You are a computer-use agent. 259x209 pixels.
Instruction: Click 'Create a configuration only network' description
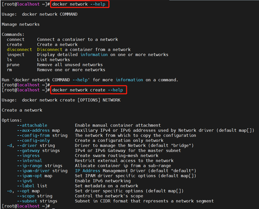[119, 141]
